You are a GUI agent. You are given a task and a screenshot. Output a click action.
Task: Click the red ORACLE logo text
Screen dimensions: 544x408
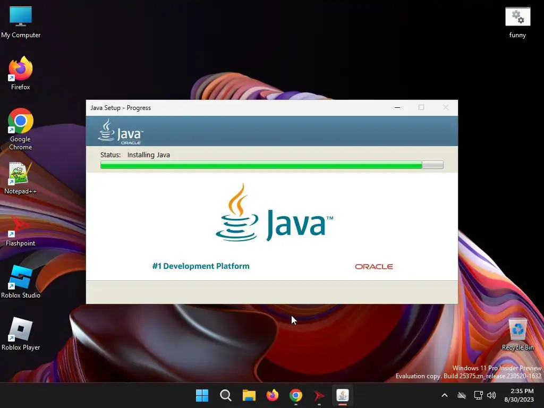pyautogui.click(x=373, y=267)
